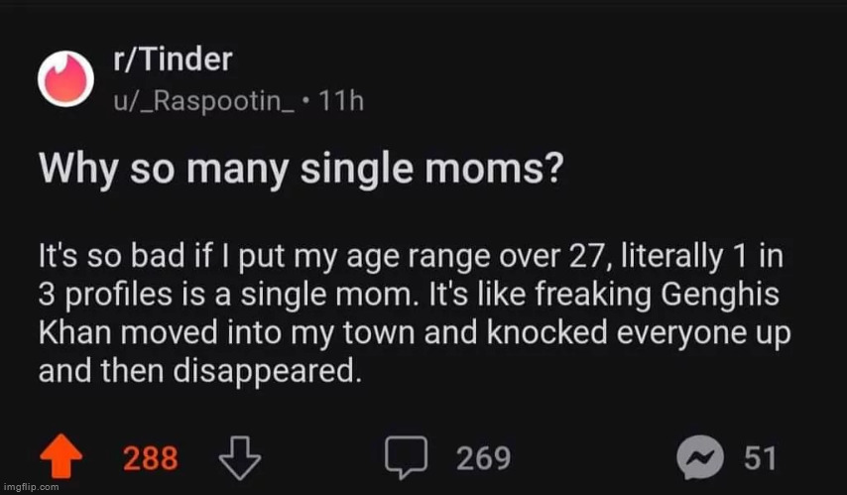Click the 269 comments count
Viewport: 847px width, 495px height.
[483, 458]
